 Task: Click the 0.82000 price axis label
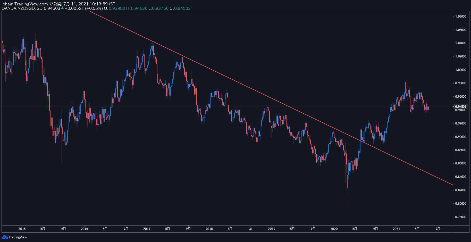(461, 190)
